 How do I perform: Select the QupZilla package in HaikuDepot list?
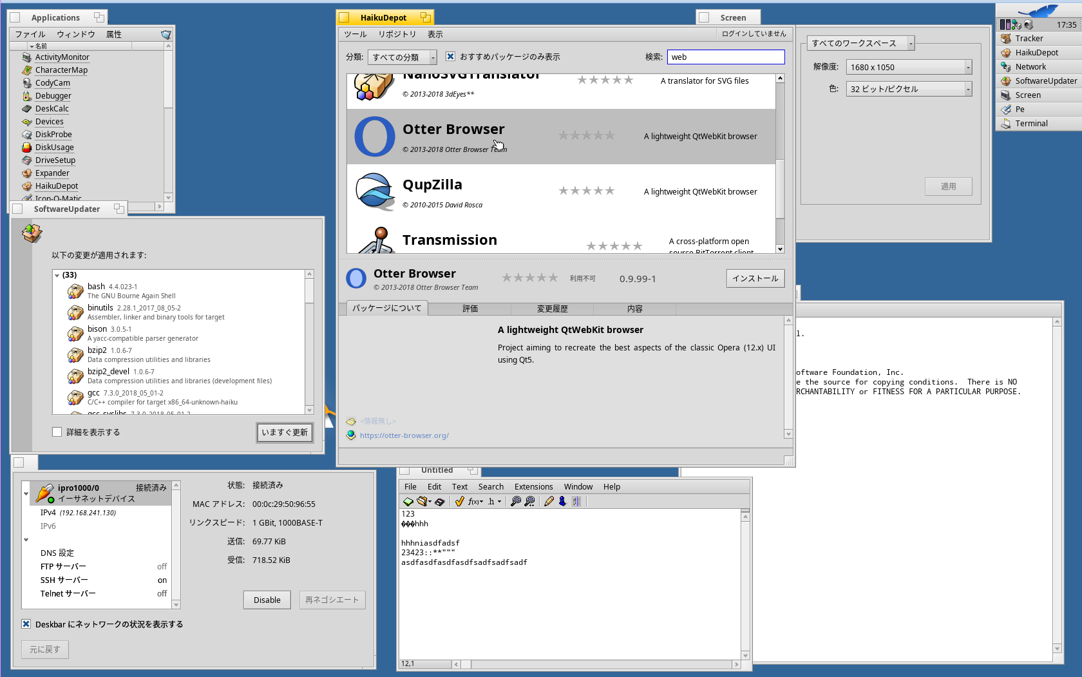561,192
